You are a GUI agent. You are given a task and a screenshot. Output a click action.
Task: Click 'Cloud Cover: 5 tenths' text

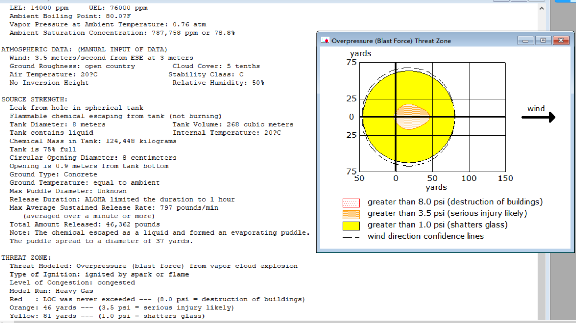[x=216, y=66]
